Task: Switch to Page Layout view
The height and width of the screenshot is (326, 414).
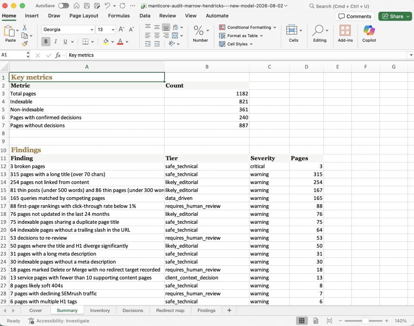Action: pyautogui.click(x=315, y=321)
